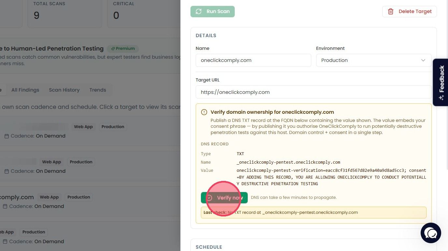Click the Verify domain ownership heading
This screenshot has height=251, width=448.
tap(272, 112)
